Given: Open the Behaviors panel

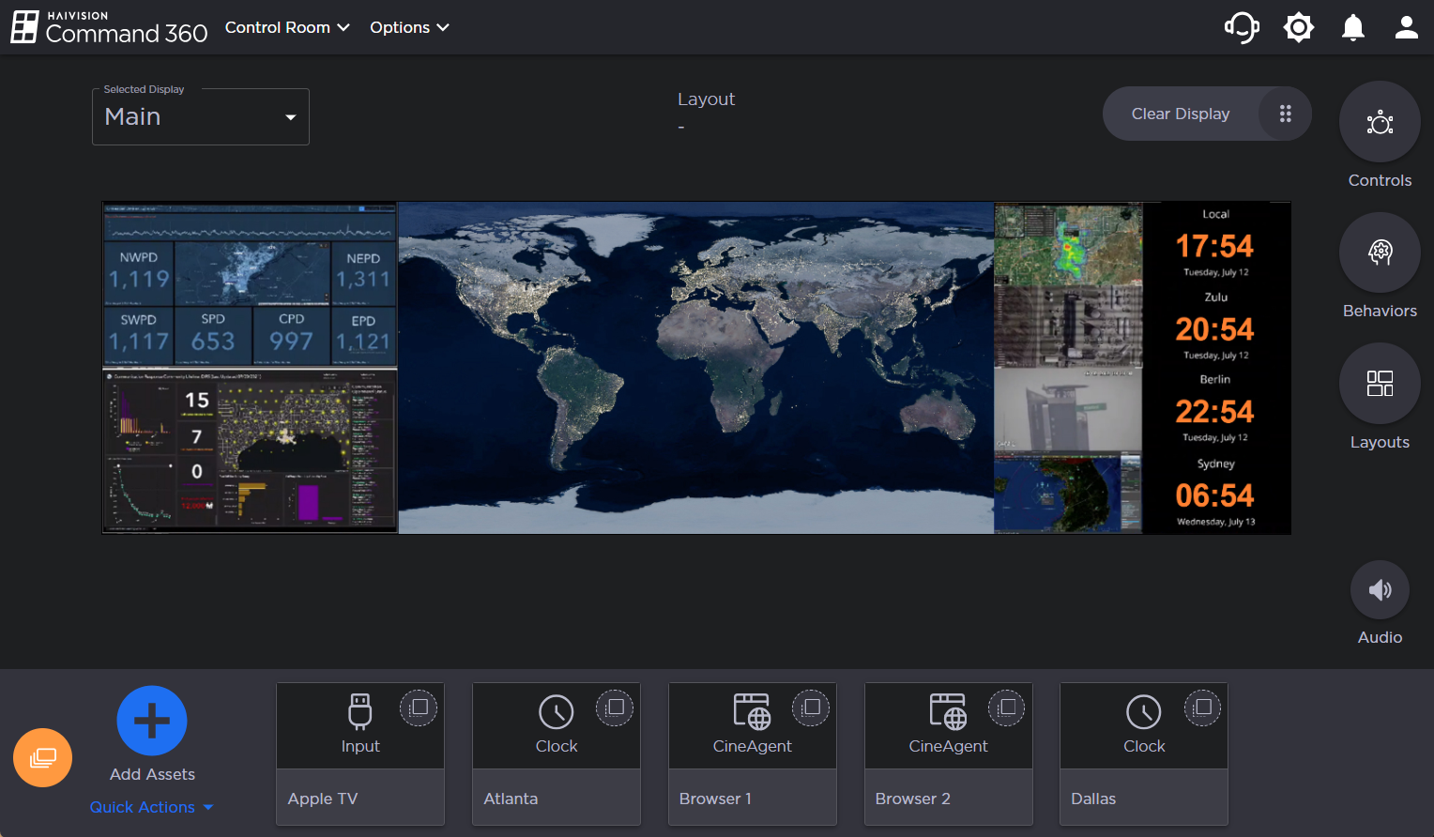Looking at the screenshot, I should coord(1380,252).
